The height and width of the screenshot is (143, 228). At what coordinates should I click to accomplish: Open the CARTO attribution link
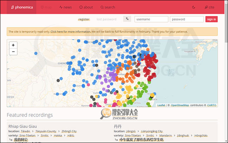point(211,105)
